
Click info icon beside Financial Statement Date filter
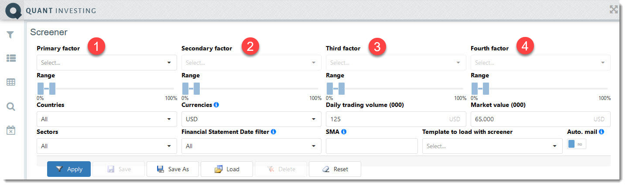(x=274, y=132)
